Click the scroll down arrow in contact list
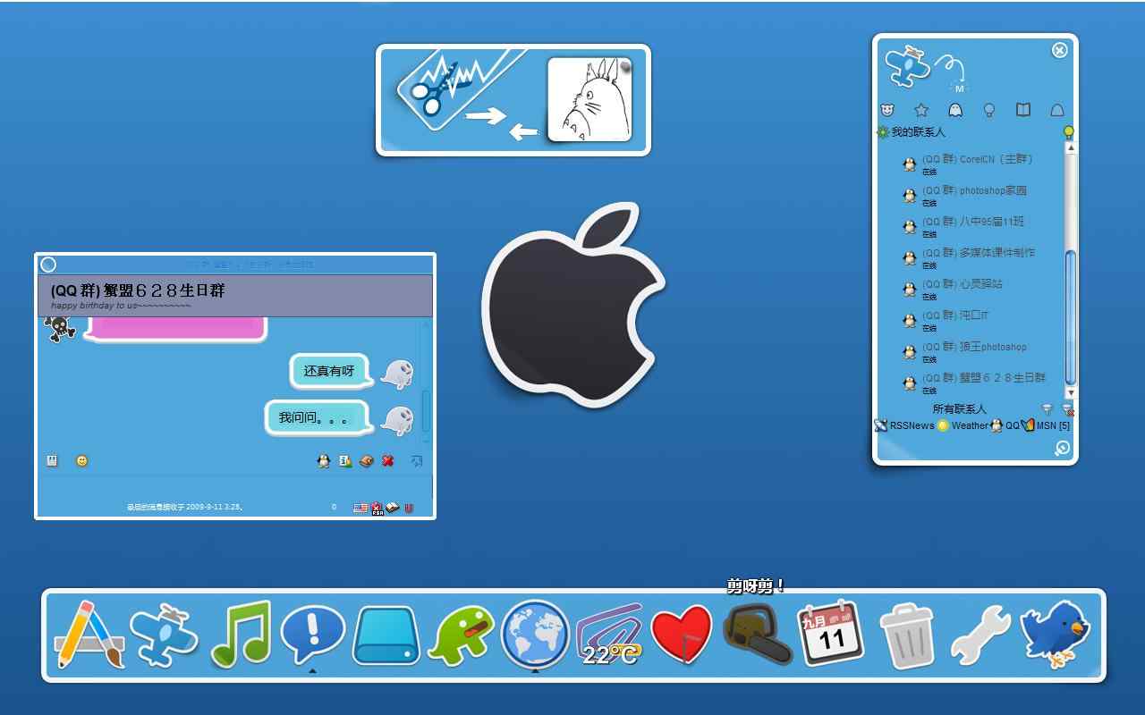 click(x=1071, y=392)
